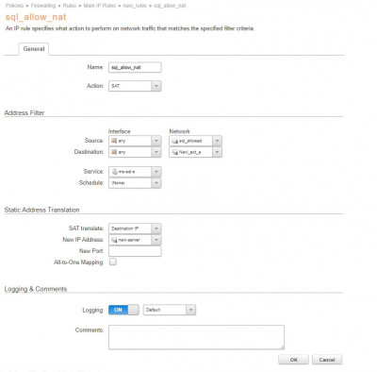Click into the Comments text area
The width and height of the screenshot is (377, 372).
pos(196,337)
